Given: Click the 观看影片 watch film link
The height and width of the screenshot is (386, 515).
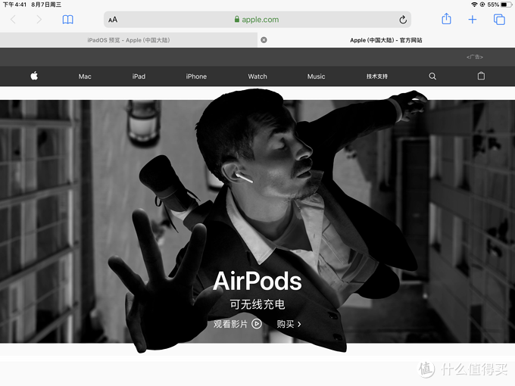Looking at the screenshot, I should (x=230, y=324).
